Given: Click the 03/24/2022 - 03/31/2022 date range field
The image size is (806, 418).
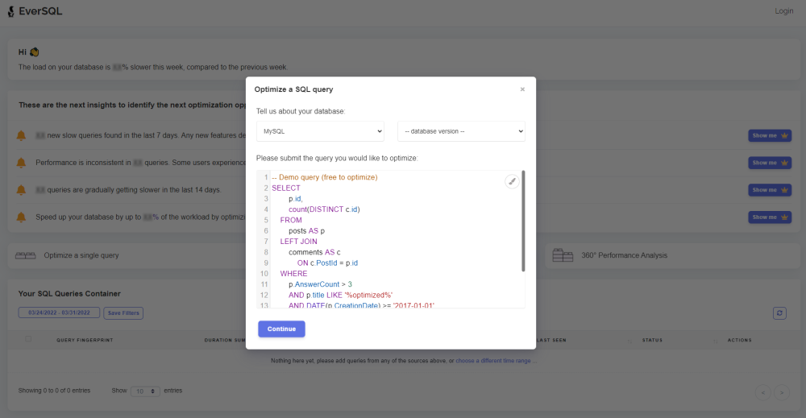Looking at the screenshot, I should [60, 313].
